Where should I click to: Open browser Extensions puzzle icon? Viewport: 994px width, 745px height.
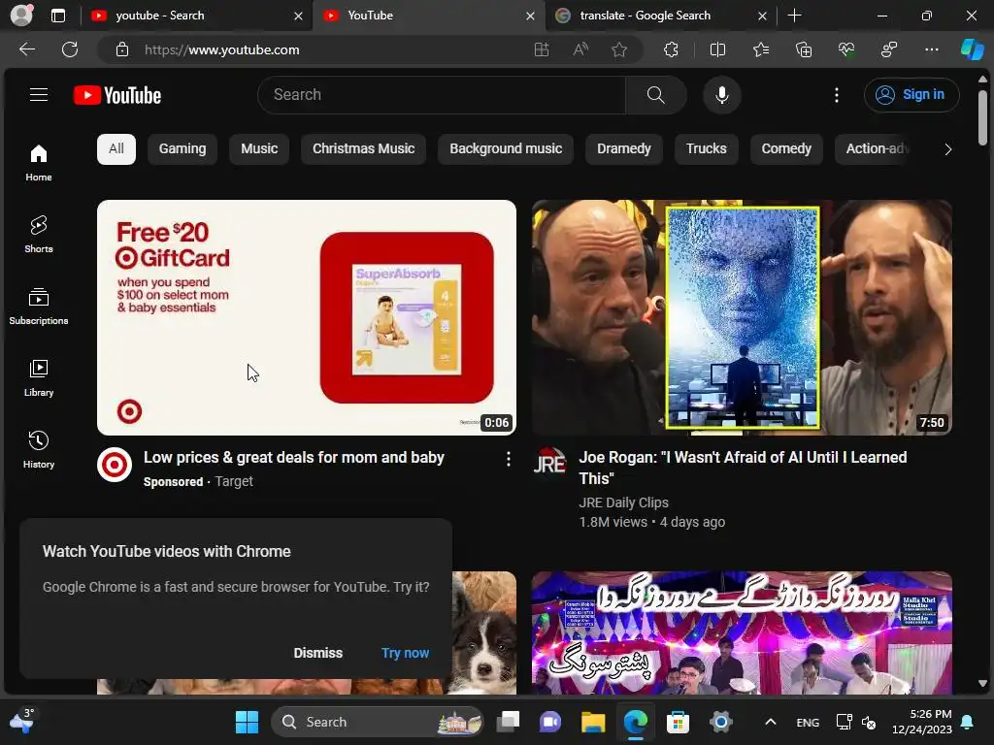(x=671, y=49)
